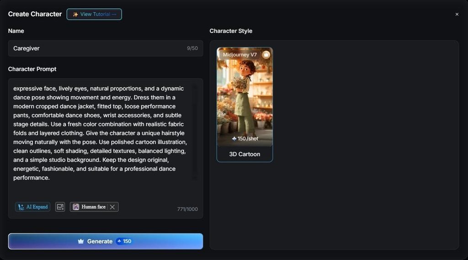Click the Midjourney V7 label
Screen dimensions: 468x260
(x=239, y=55)
